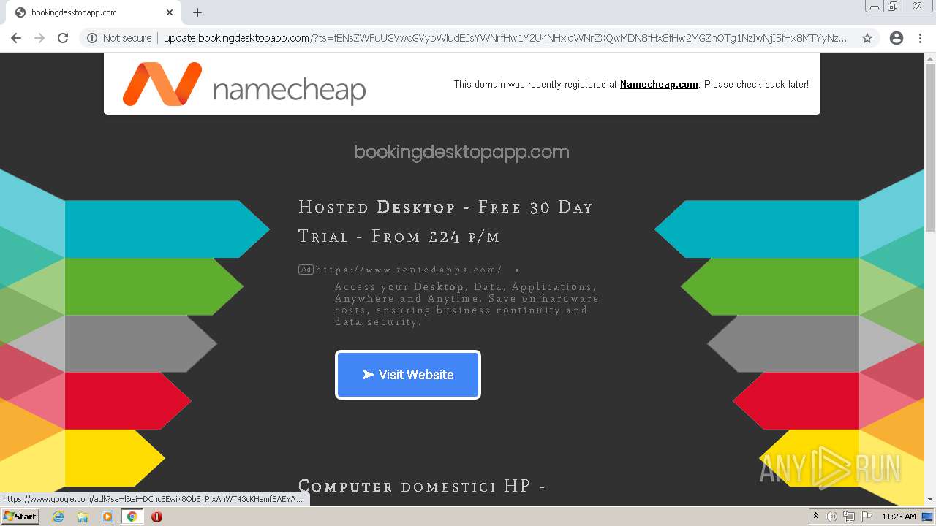The height and width of the screenshot is (526, 936).
Task: Click the Ad badge label
Action: (x=306, y=270)
